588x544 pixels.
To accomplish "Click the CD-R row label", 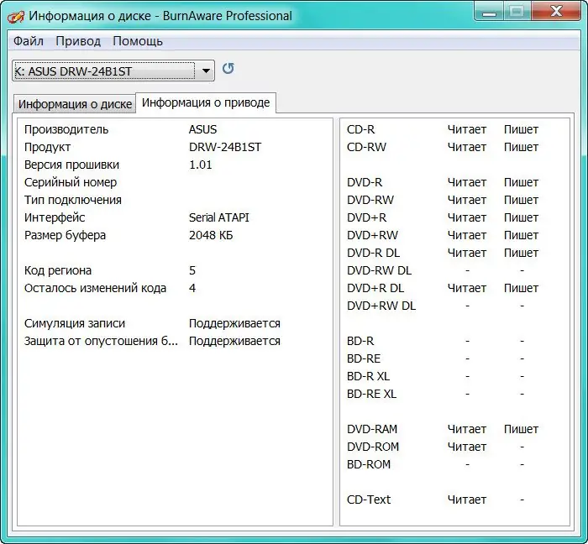I will pyautogui.click(x=360, y=129).
